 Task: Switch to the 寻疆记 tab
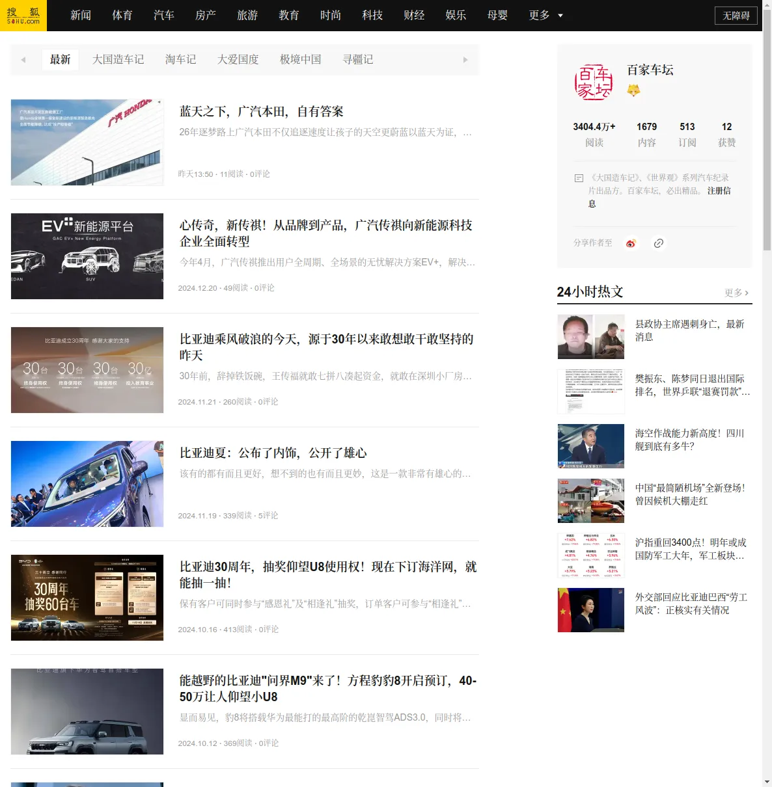(358, 60)
